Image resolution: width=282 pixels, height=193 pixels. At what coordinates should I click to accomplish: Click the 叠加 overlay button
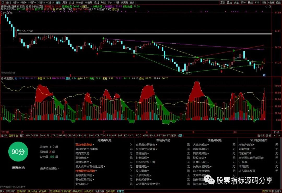coord(229,3)
